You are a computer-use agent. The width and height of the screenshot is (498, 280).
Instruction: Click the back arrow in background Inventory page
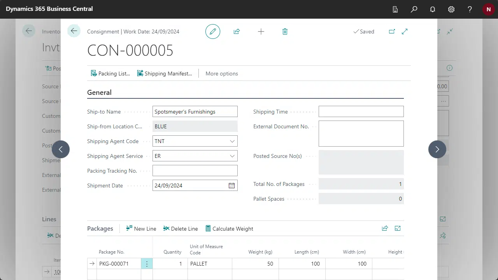tap(29, 31)
